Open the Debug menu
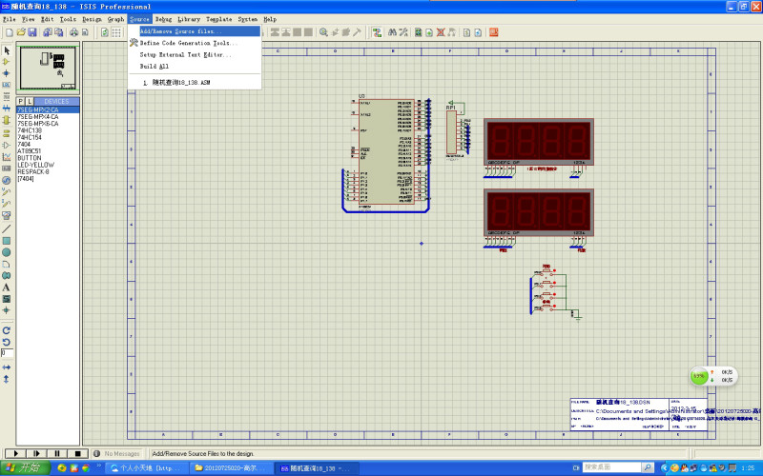The width and height of the screenshot is (763, 476). [163, 19]
